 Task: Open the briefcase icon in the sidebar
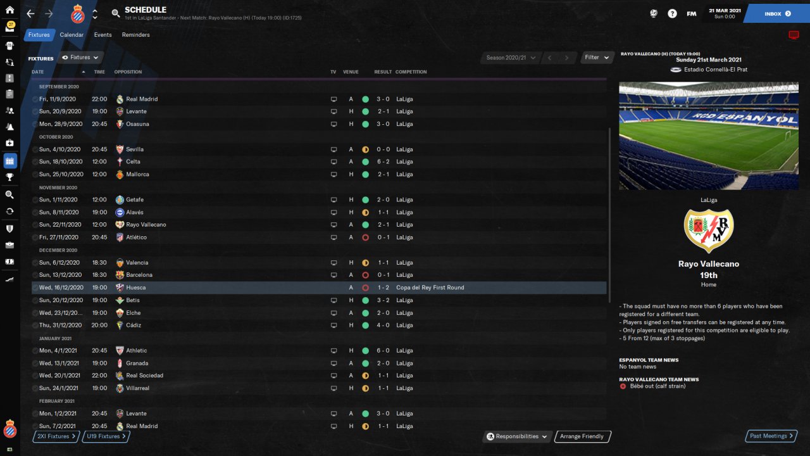tap(9, 245)
